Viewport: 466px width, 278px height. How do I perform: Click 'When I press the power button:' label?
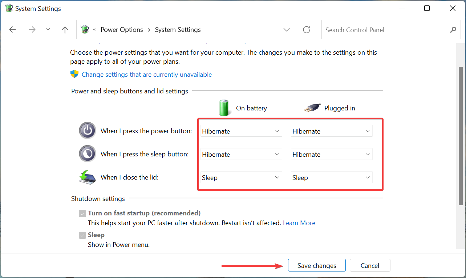146,131
